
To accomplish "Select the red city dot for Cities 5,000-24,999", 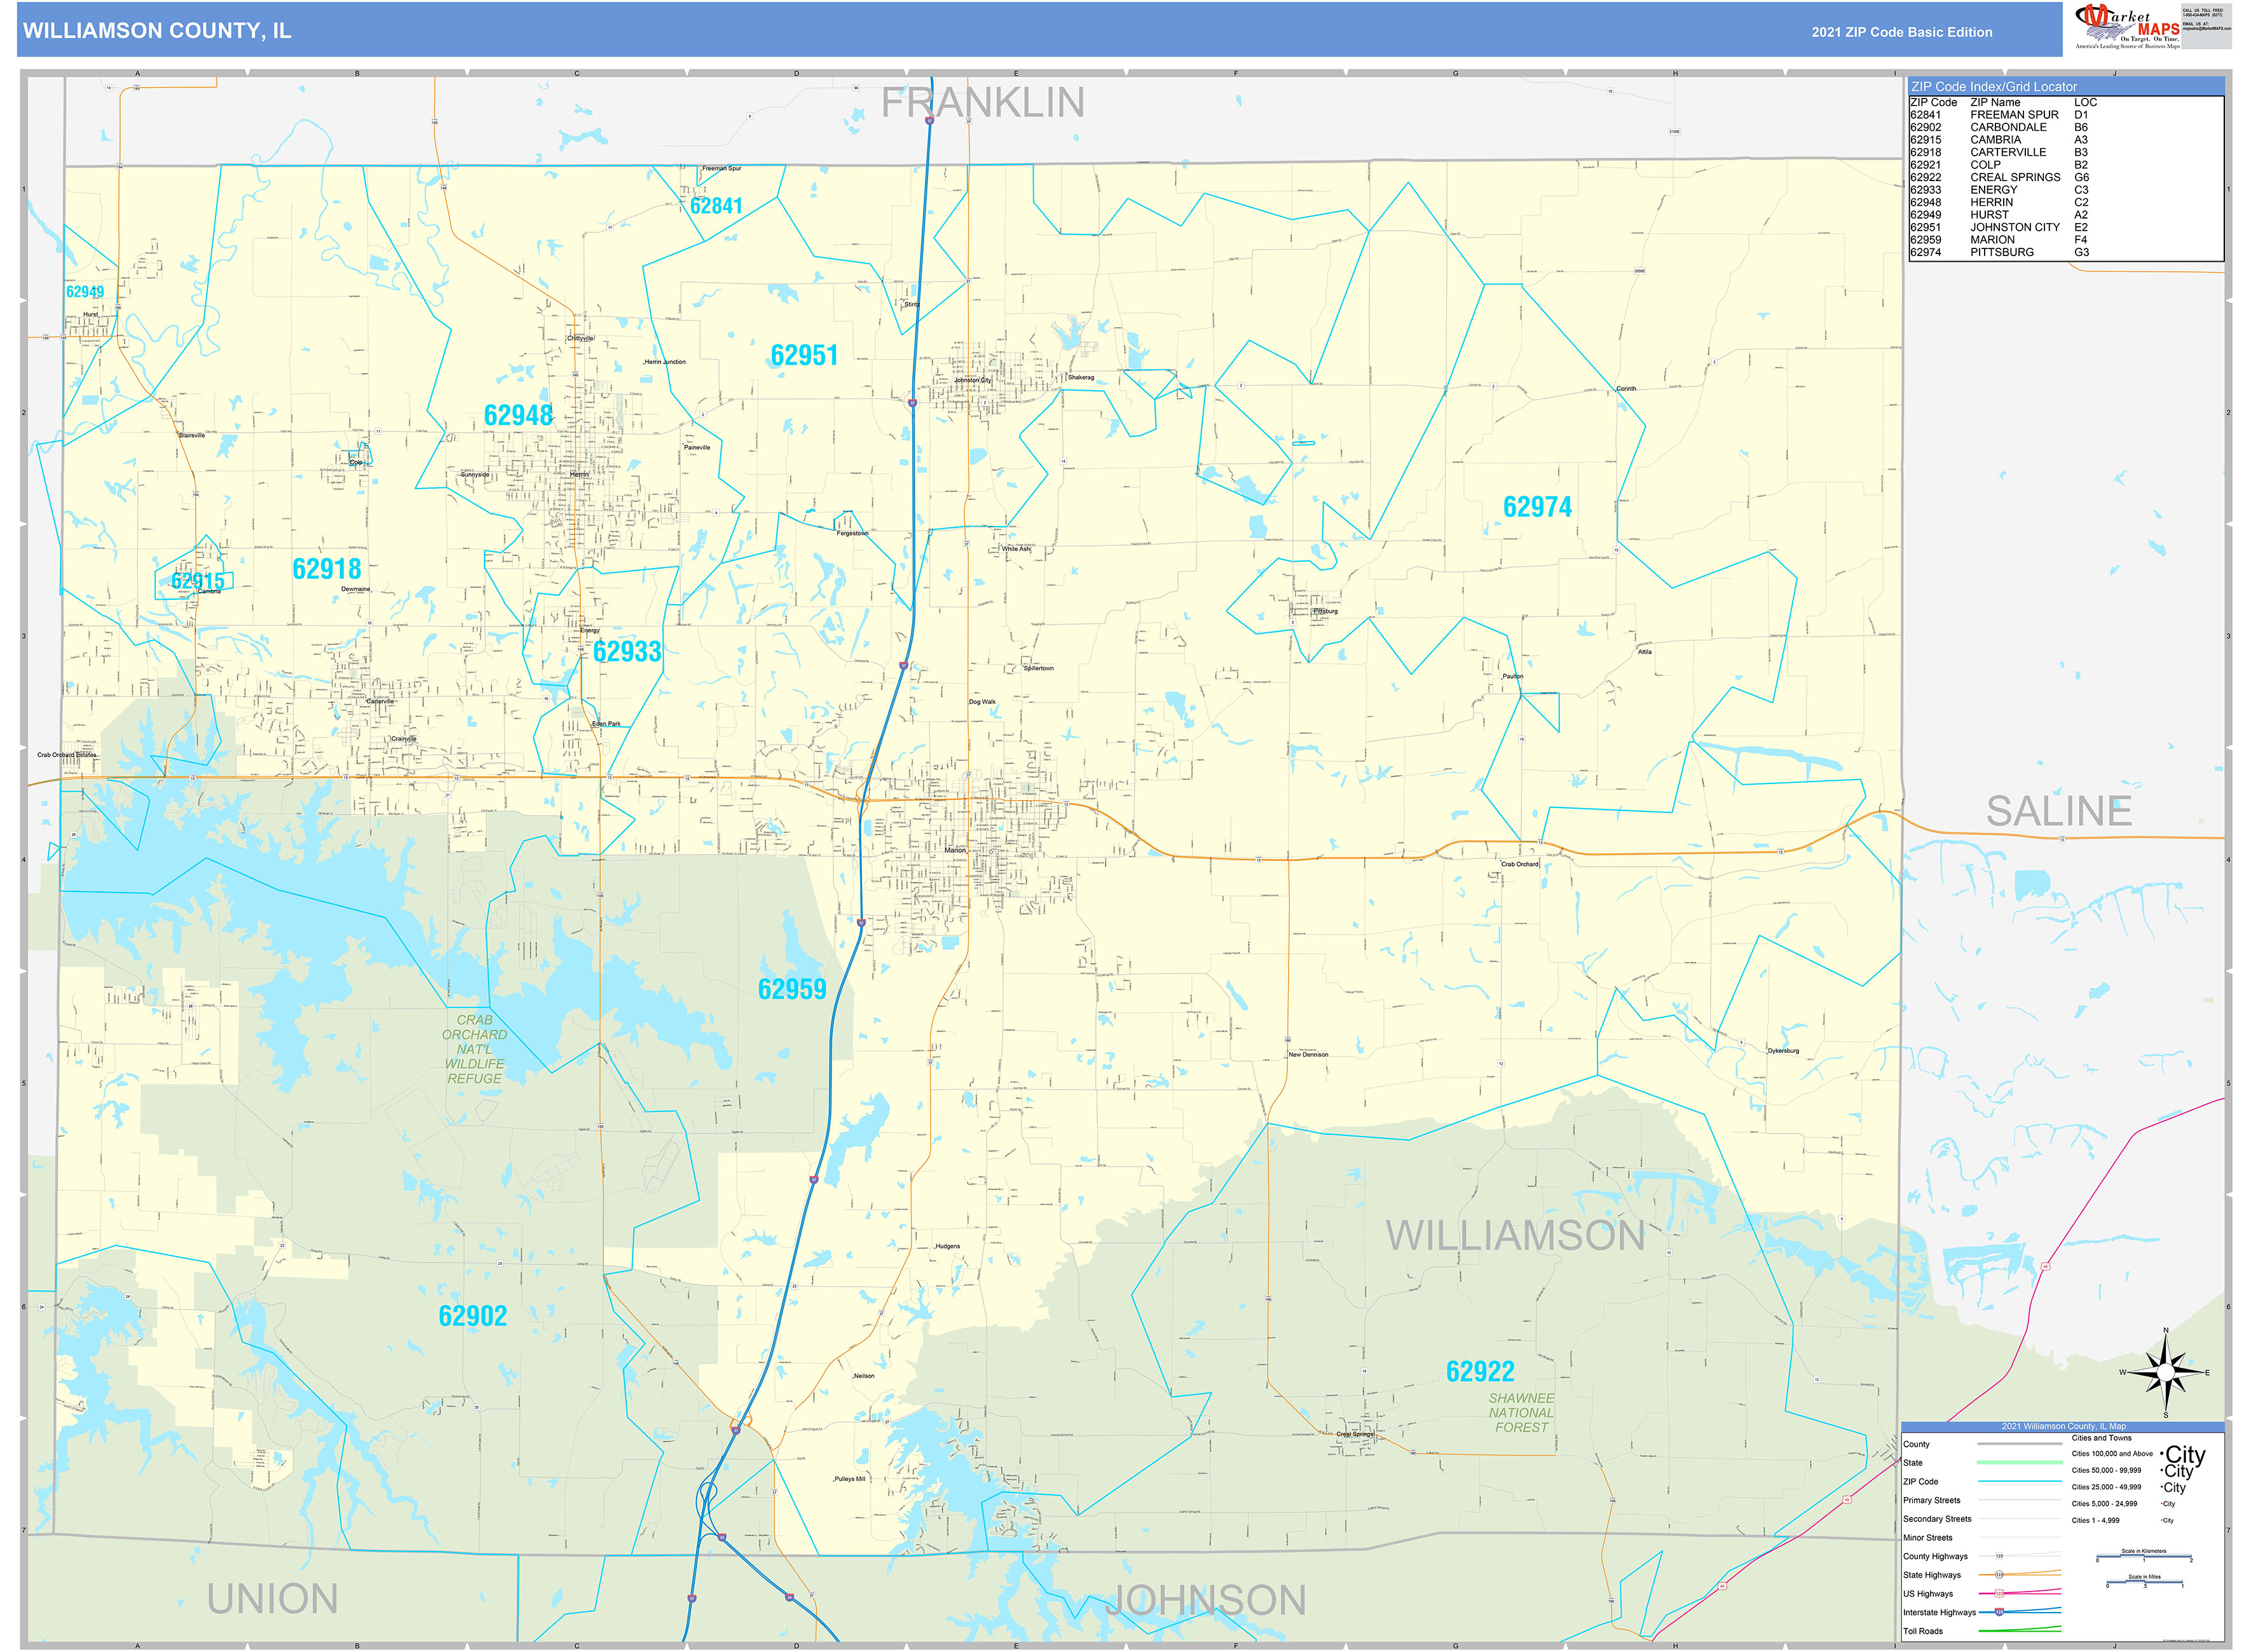I will coord(2161,1503).
